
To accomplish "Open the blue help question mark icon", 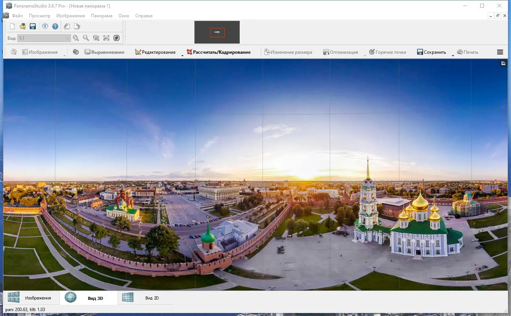I will (x=55, y=26).
